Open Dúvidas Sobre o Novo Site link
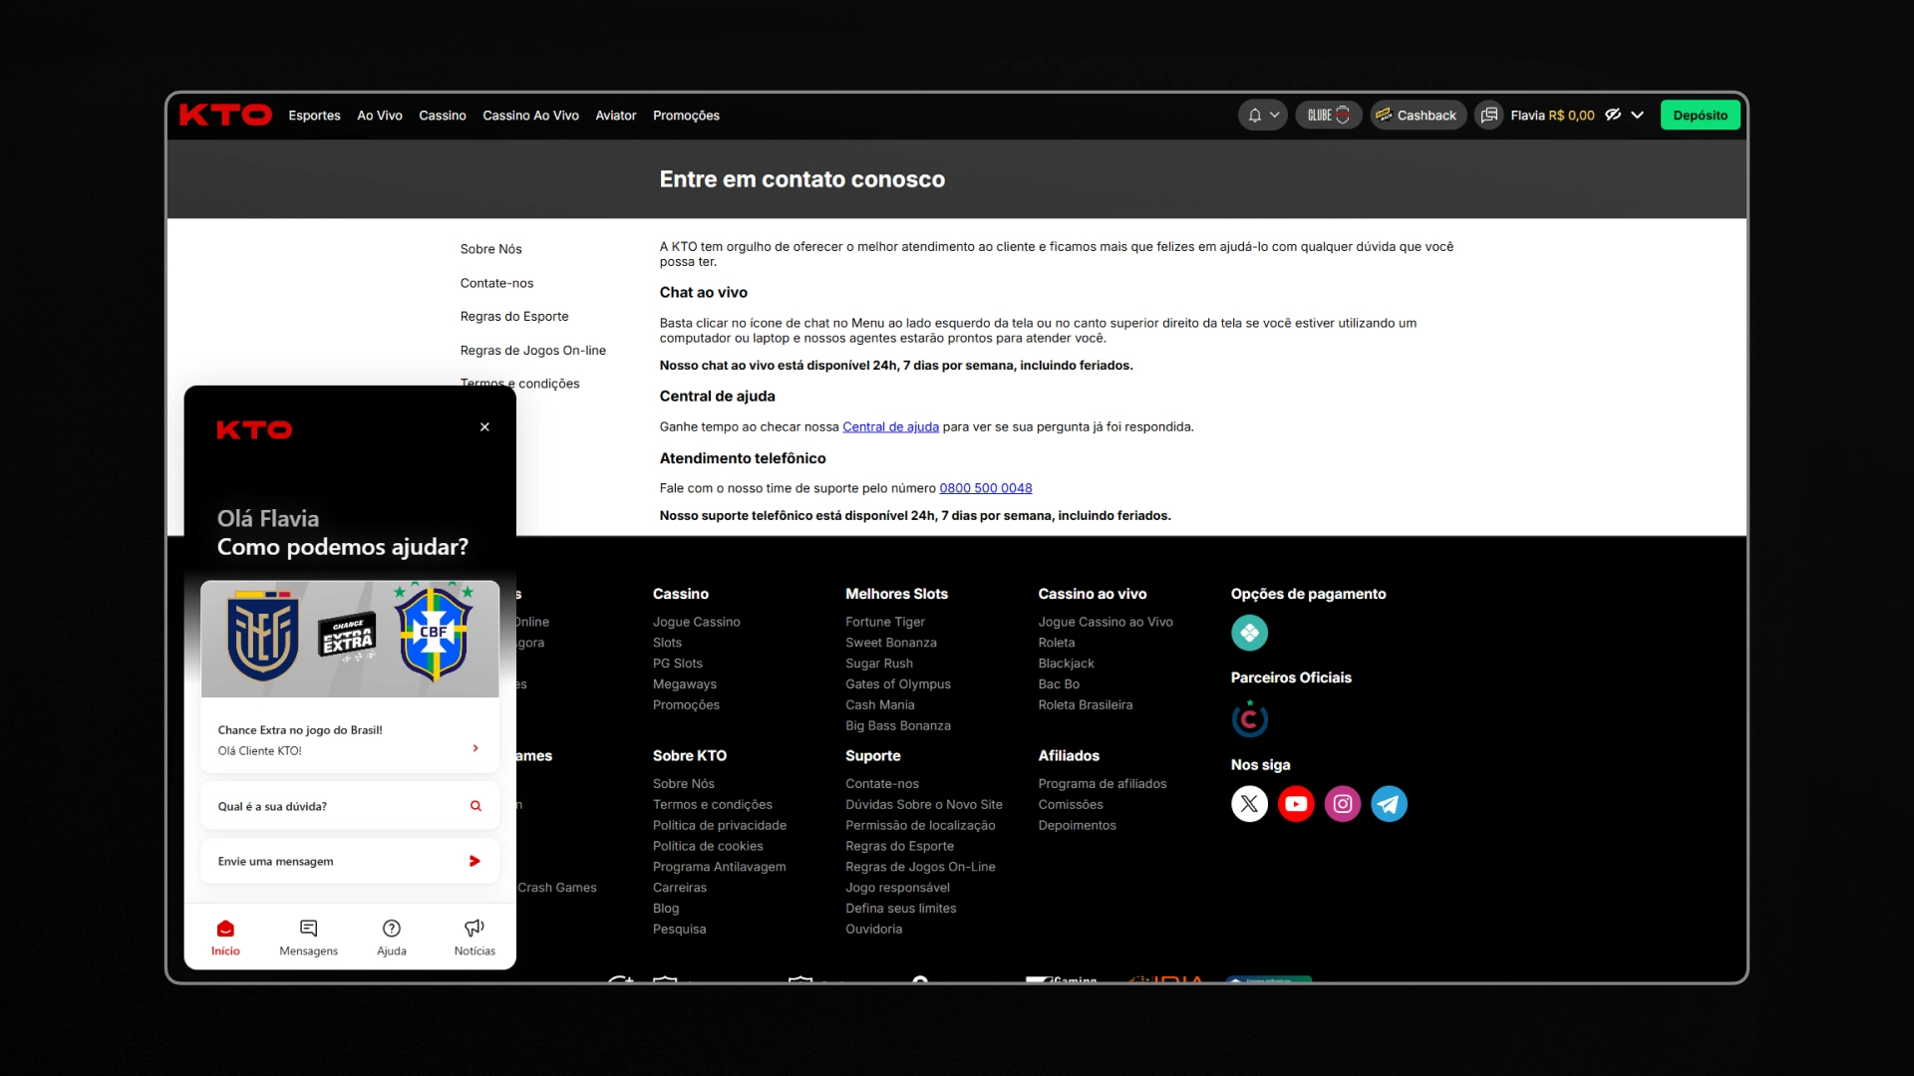This screenshot has height=1076, width=1914. coord(923,805)
